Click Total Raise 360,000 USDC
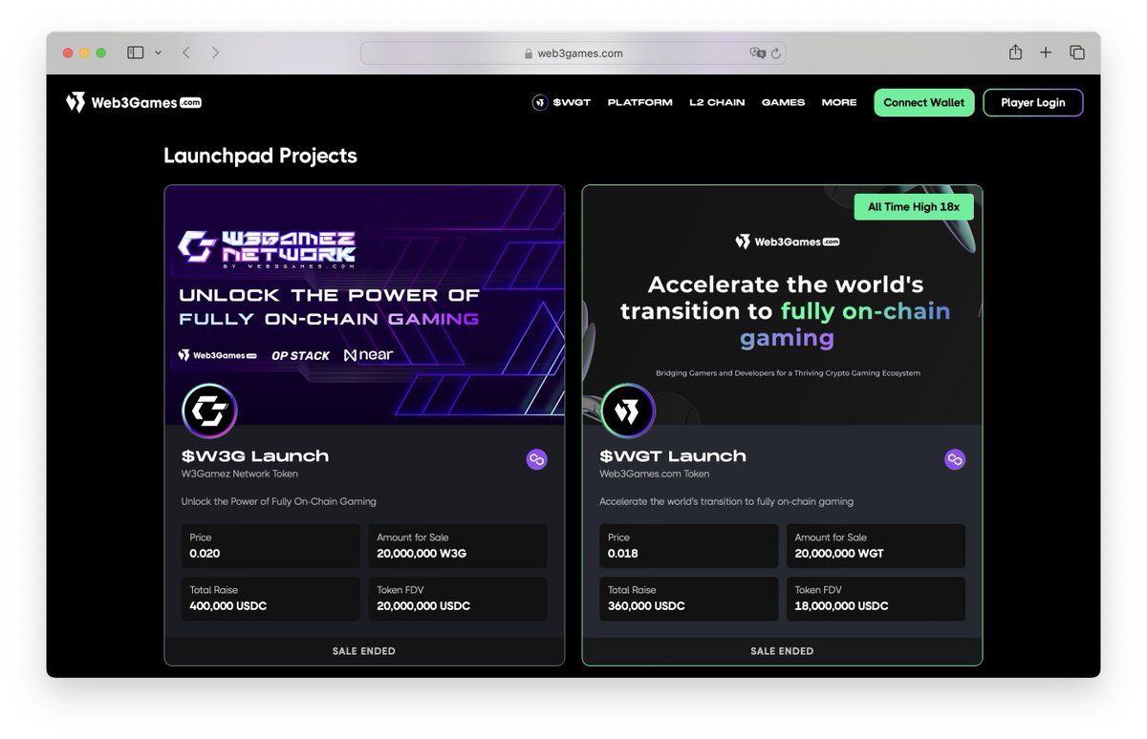 point(689,599)
